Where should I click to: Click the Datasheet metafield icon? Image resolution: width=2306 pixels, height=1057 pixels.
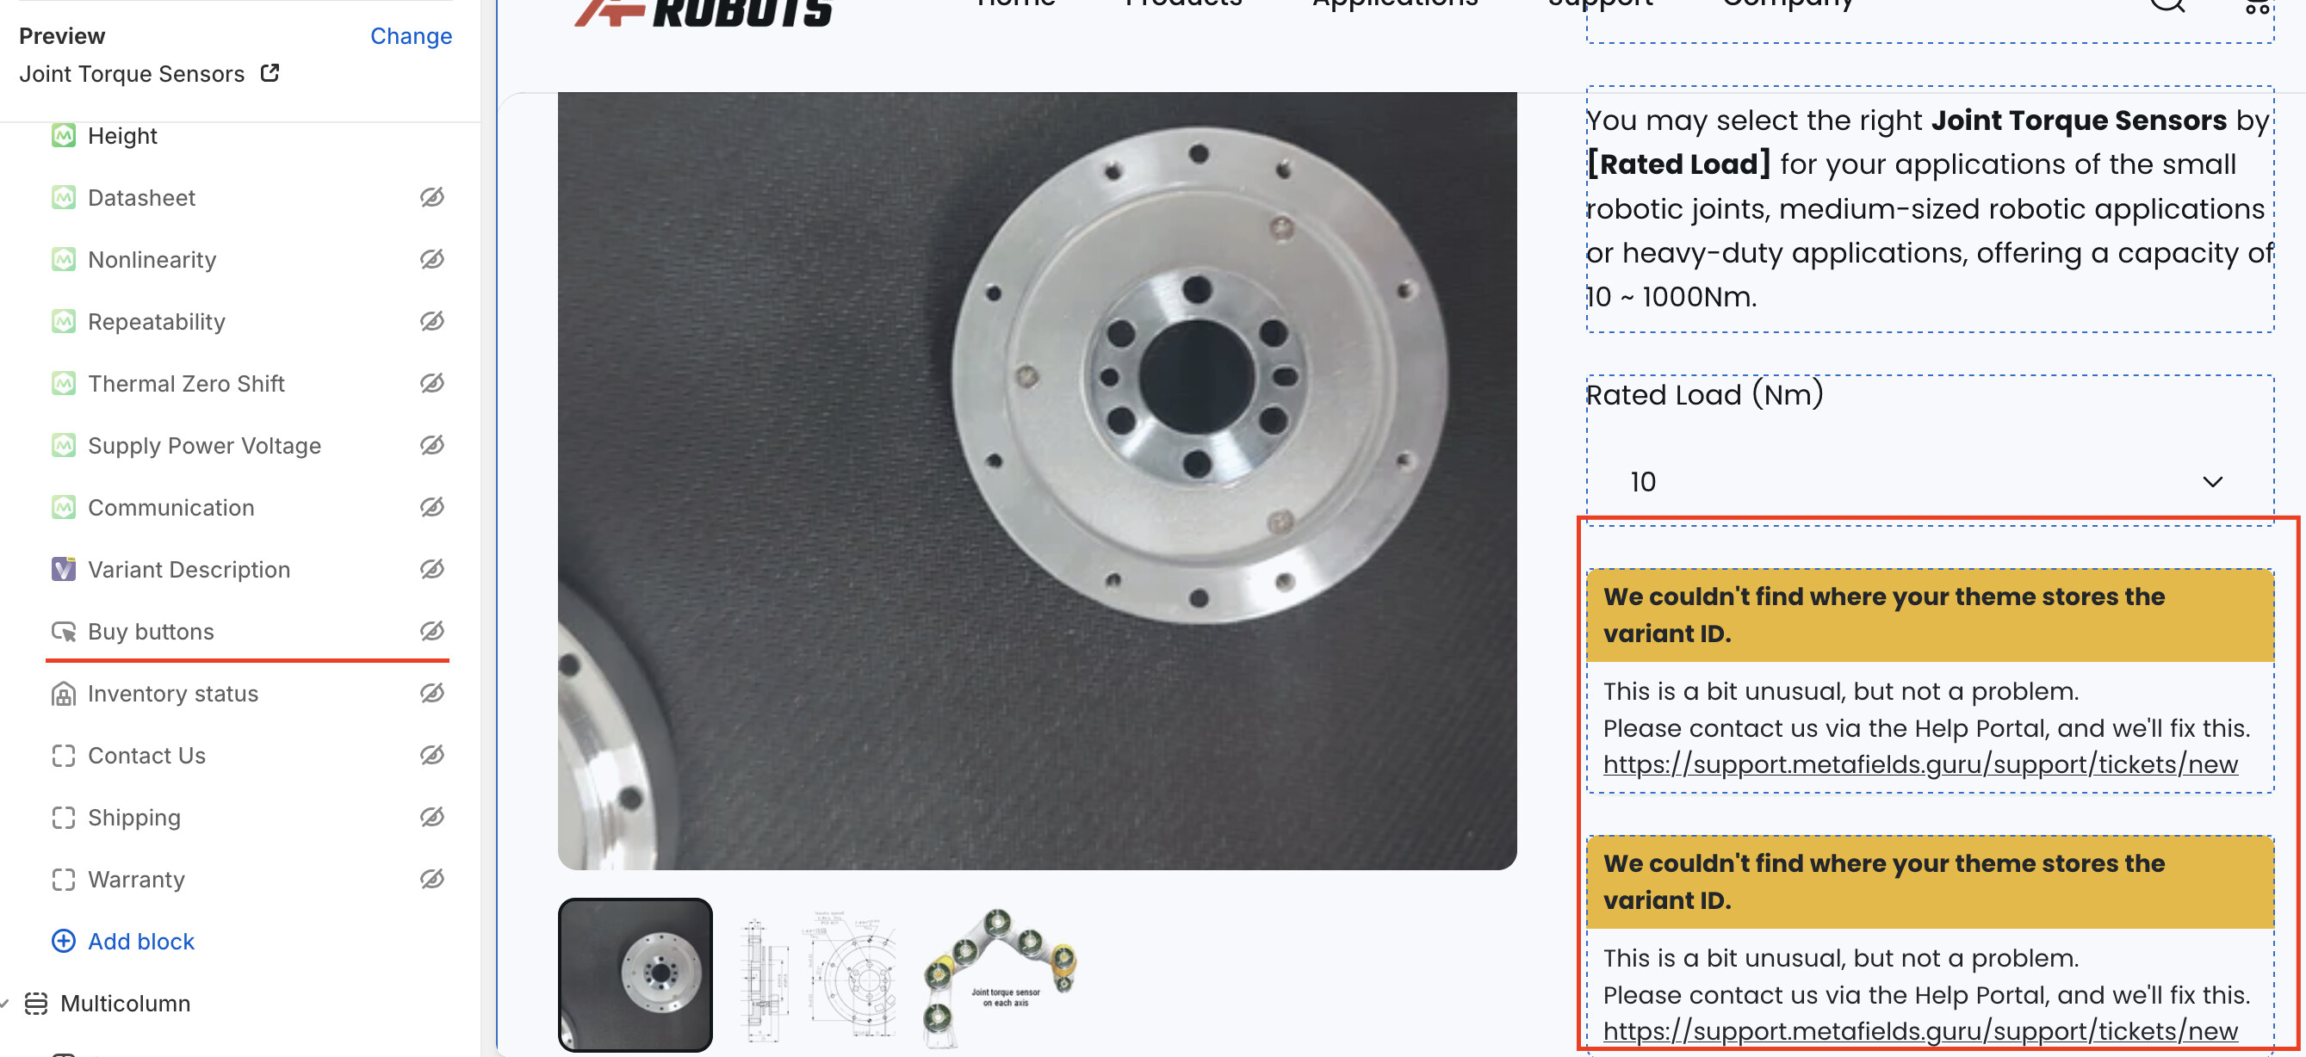(64, 198)
